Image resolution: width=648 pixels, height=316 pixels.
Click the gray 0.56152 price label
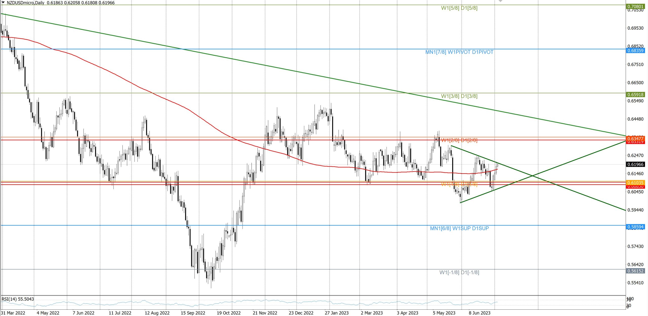click(x=635, y=271)
